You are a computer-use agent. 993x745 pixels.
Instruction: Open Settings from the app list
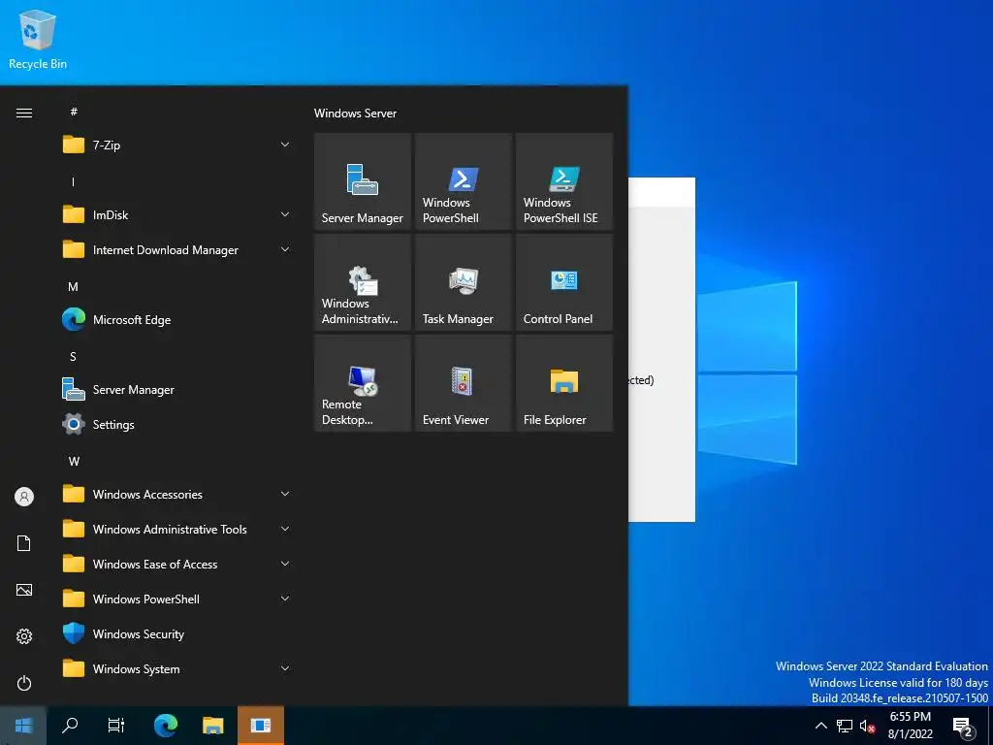177,425
